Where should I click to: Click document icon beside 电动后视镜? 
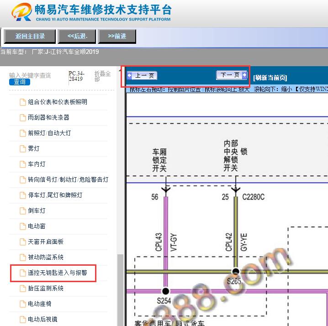(22, 319)
